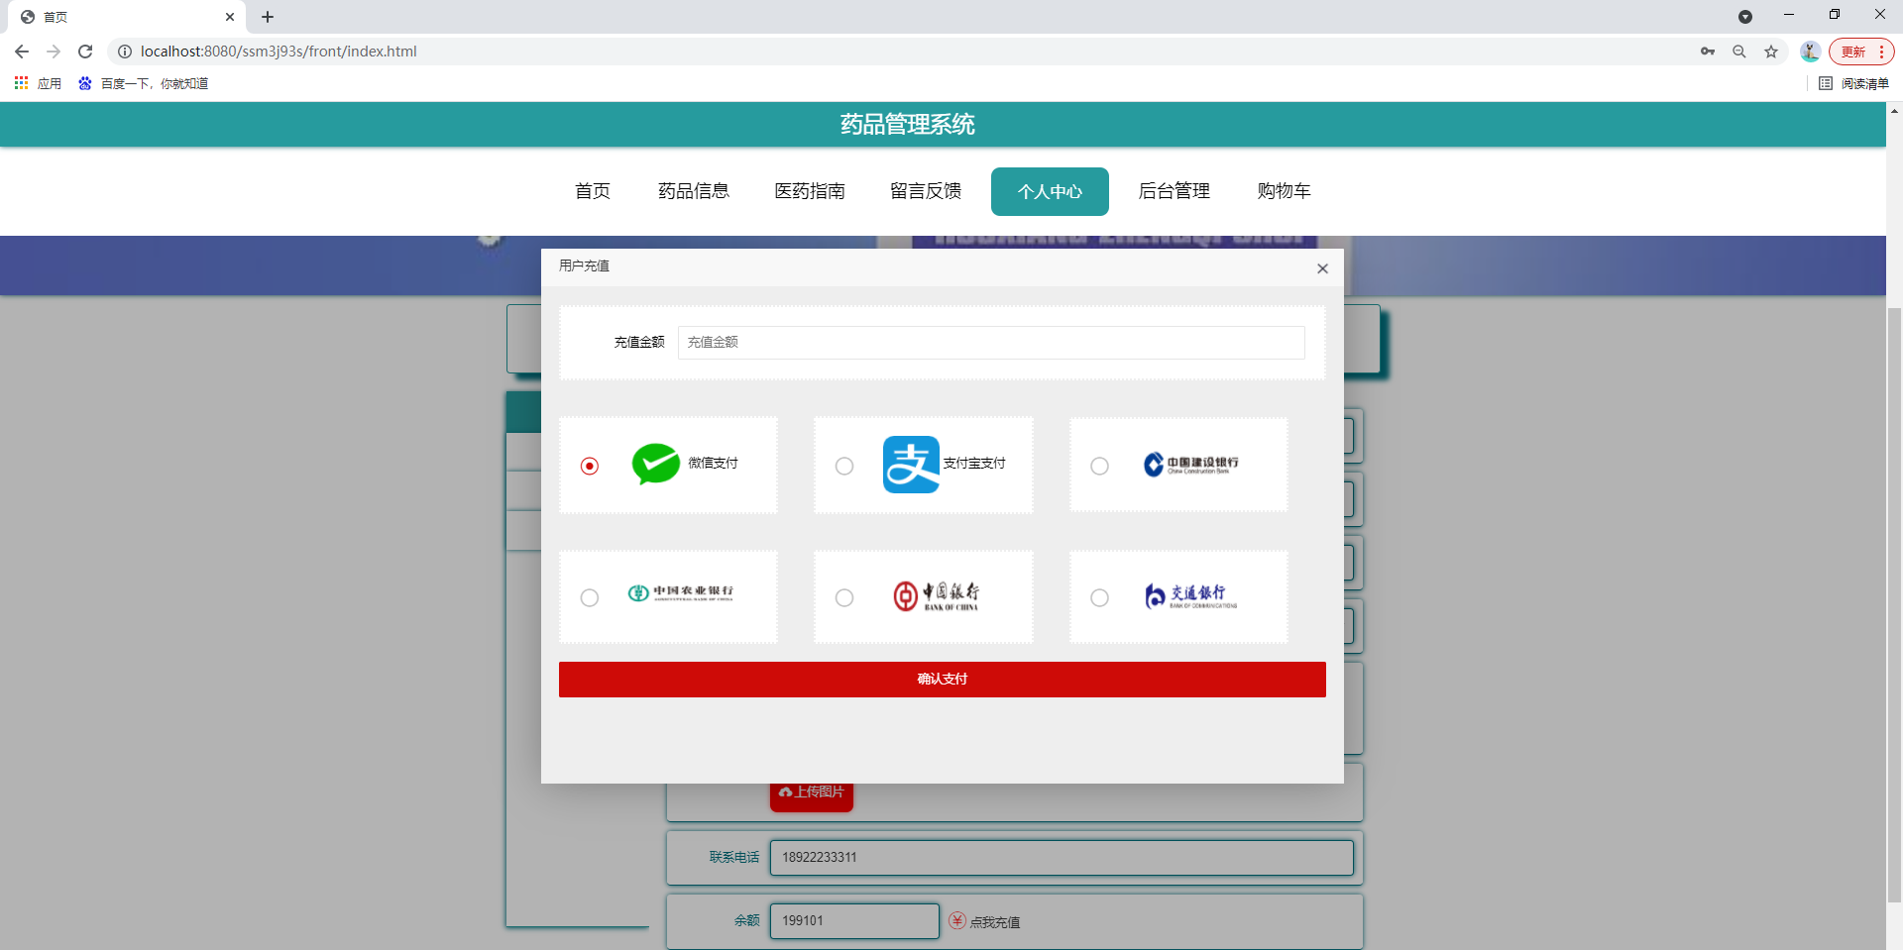Select the WeChat Pay radio button
The width and height of the screenshot is (1903, 950).
tap(590, 466)
